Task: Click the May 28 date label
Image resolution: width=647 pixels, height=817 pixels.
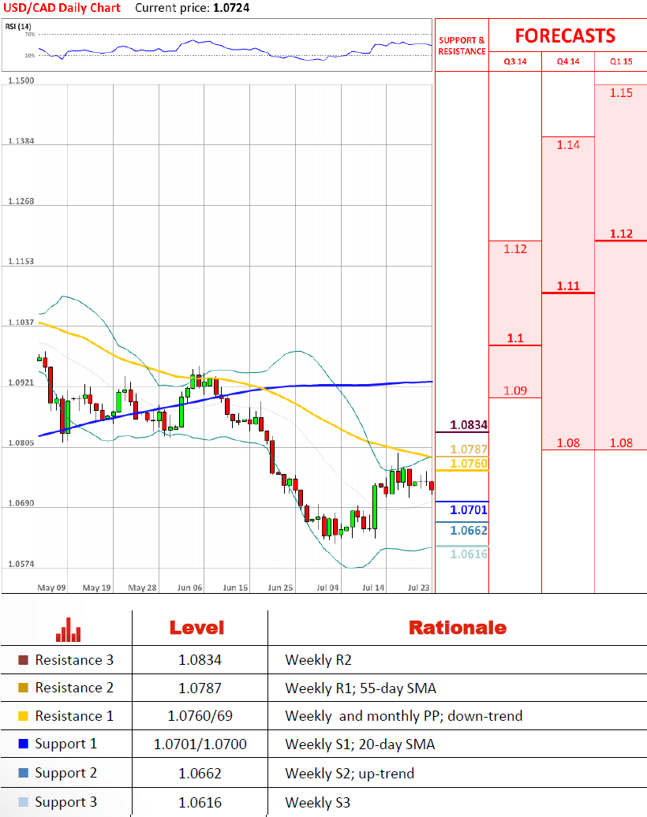Action: (x=142, y=588)
